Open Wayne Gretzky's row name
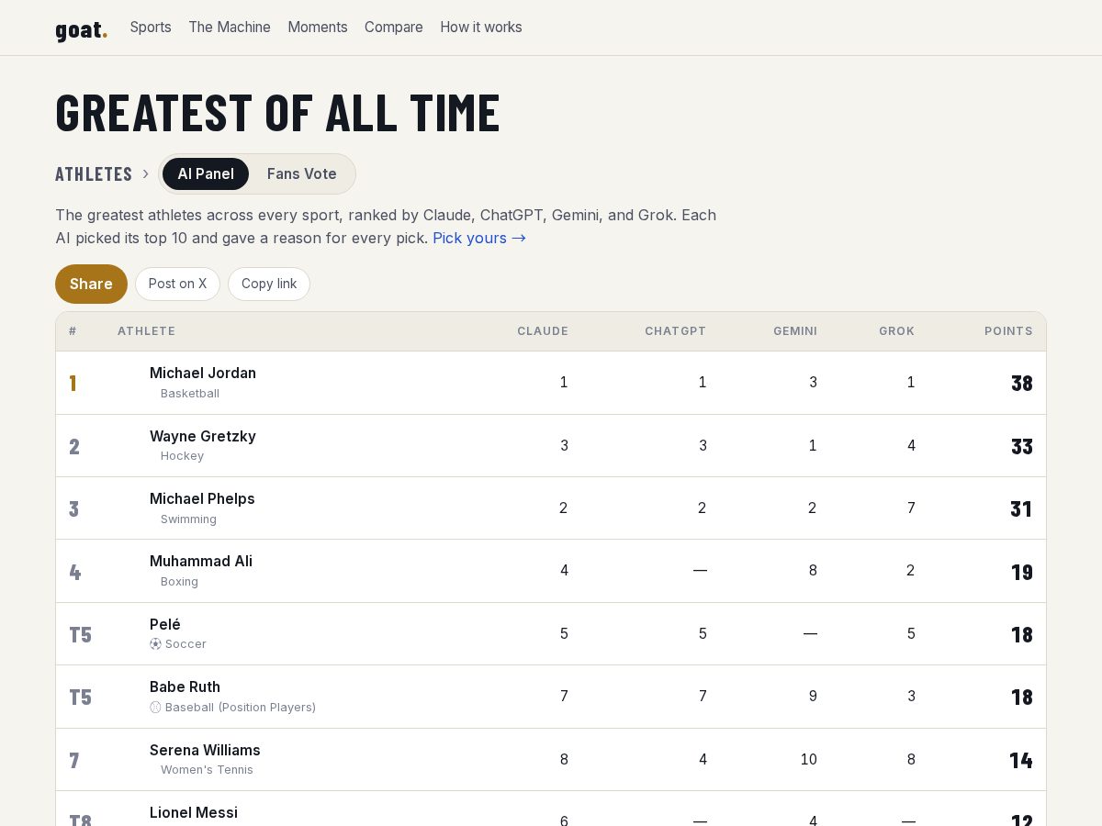This screenshot has width=1102, height=826. pyautogui.click(x=203, y=436)
